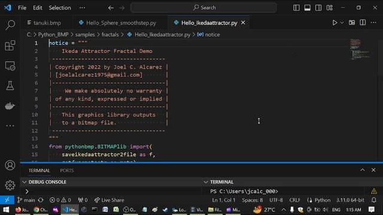Switch to Hello_Sphere_smoothstep.py tab
383x215 pixels.
pyautogui.click(x=117, y=23)
